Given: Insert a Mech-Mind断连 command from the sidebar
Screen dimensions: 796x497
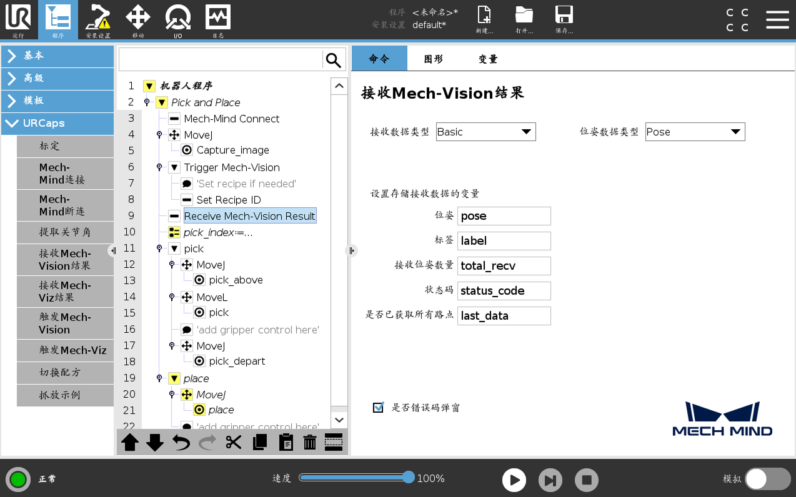Looking at the screenshot, I should (x=65, y=205).
